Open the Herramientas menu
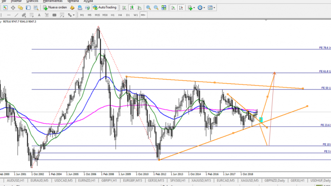Viewport: 331px width, 186px height. [x=53, y=1]
